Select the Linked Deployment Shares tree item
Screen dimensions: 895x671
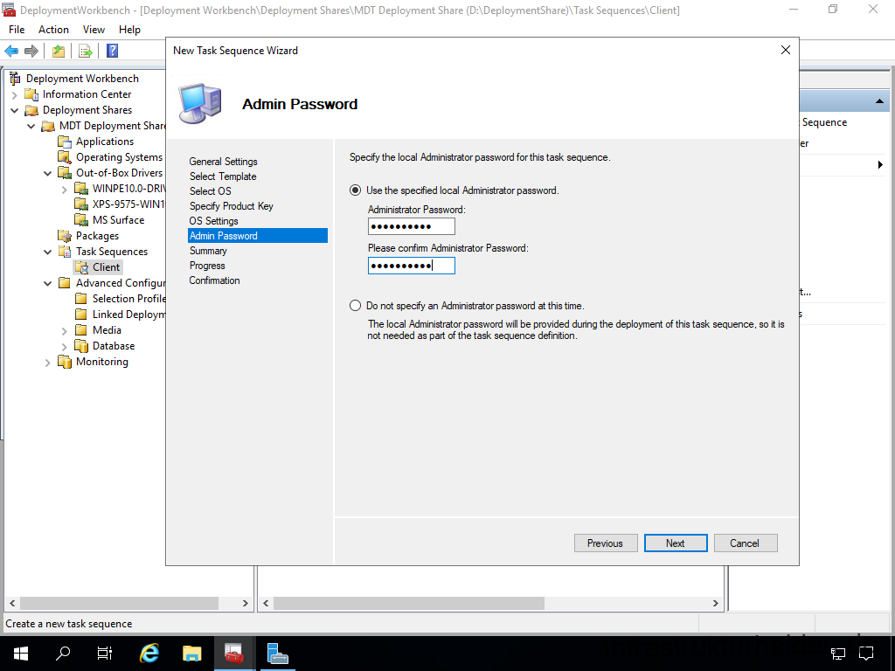coord(129,315)
